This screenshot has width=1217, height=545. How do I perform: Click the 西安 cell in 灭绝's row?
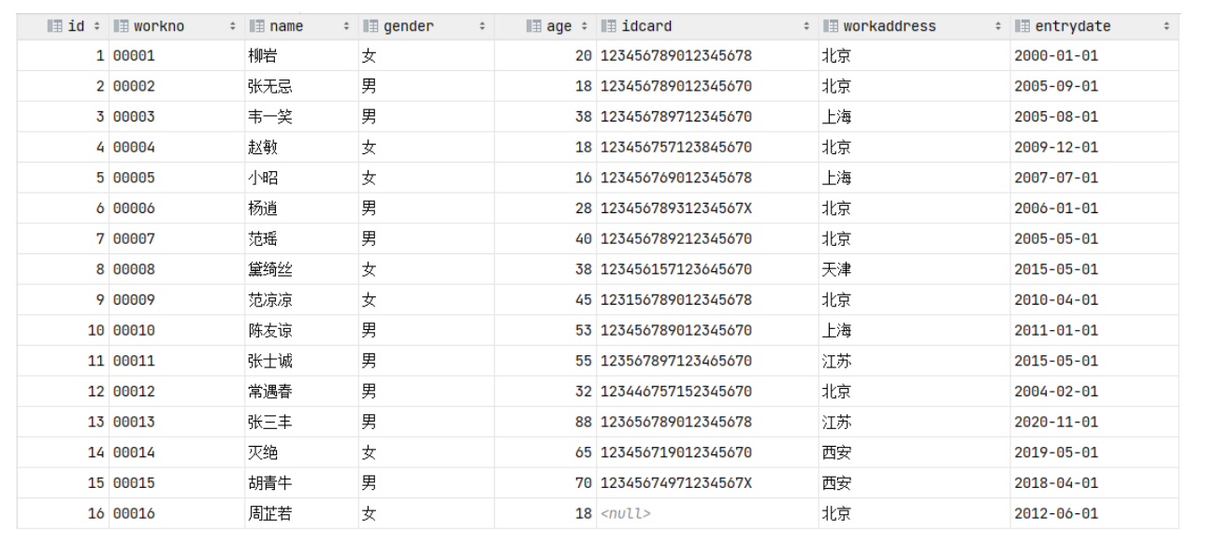(x=914, y=452)
